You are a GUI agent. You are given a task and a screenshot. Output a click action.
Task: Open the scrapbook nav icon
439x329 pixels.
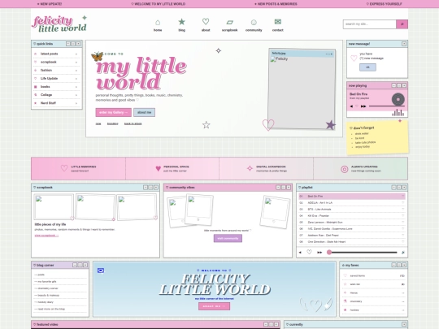click(229, 22)
